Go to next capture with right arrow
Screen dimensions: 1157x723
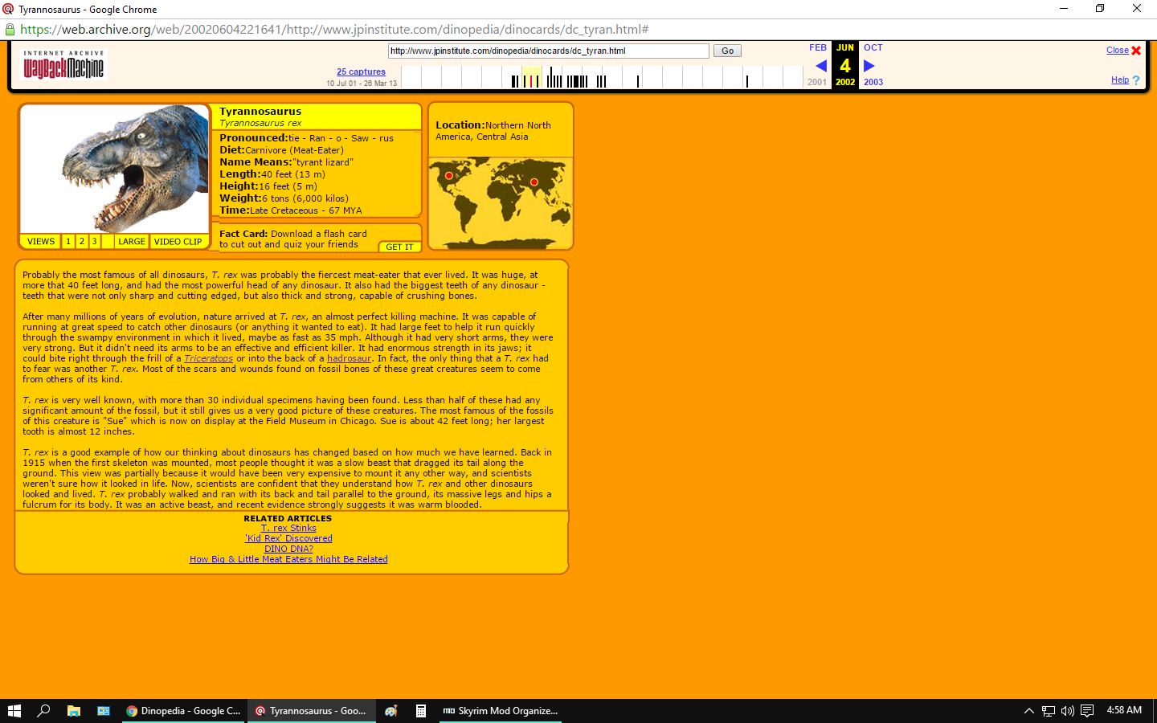tap(869, 66)
